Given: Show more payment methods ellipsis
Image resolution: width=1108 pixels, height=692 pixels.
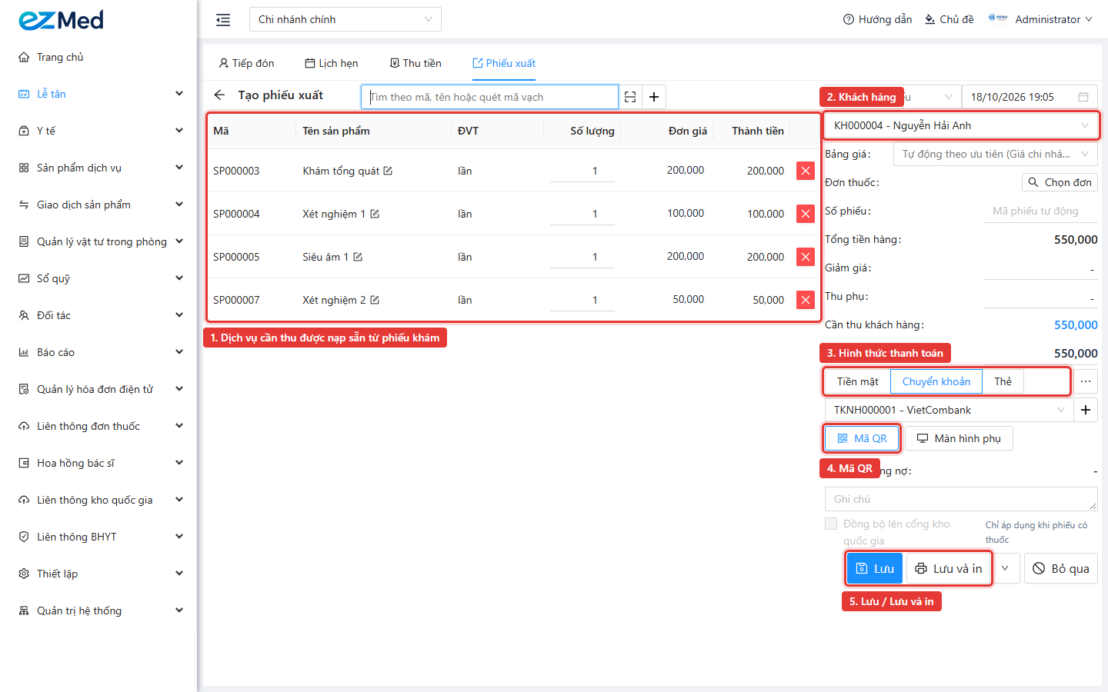Looking at the screenshot, I should [1086, 381].
